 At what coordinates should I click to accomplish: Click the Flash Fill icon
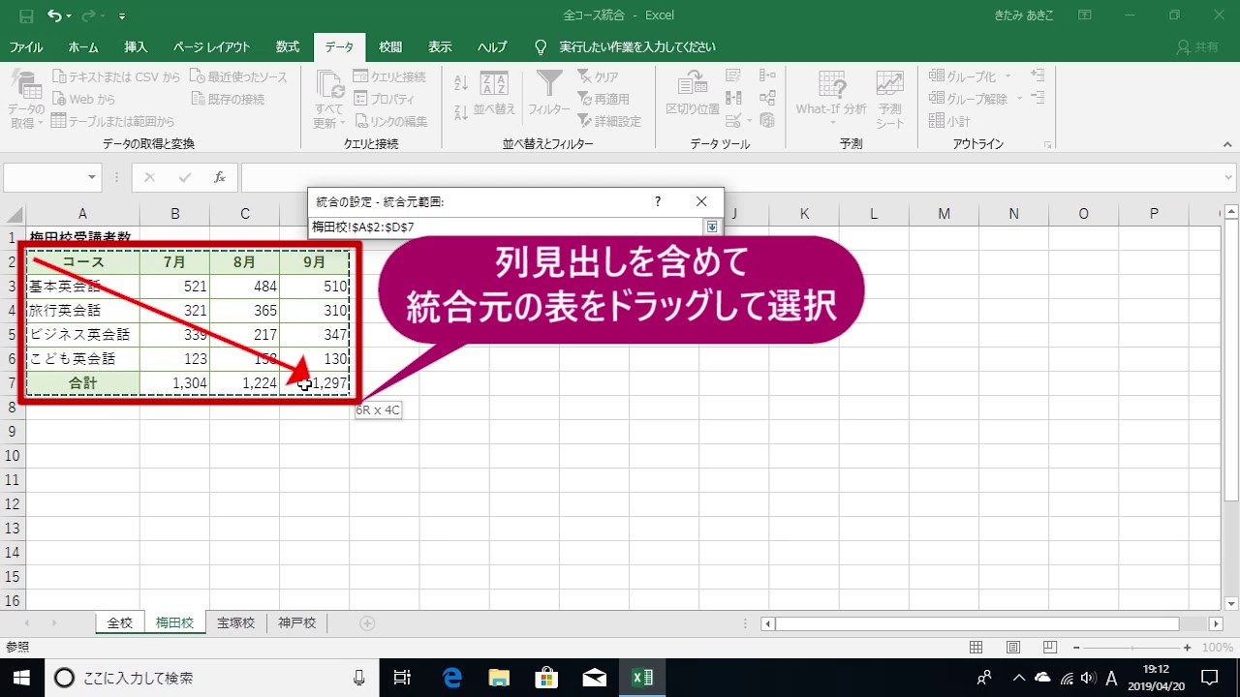[x=733, y=76]
